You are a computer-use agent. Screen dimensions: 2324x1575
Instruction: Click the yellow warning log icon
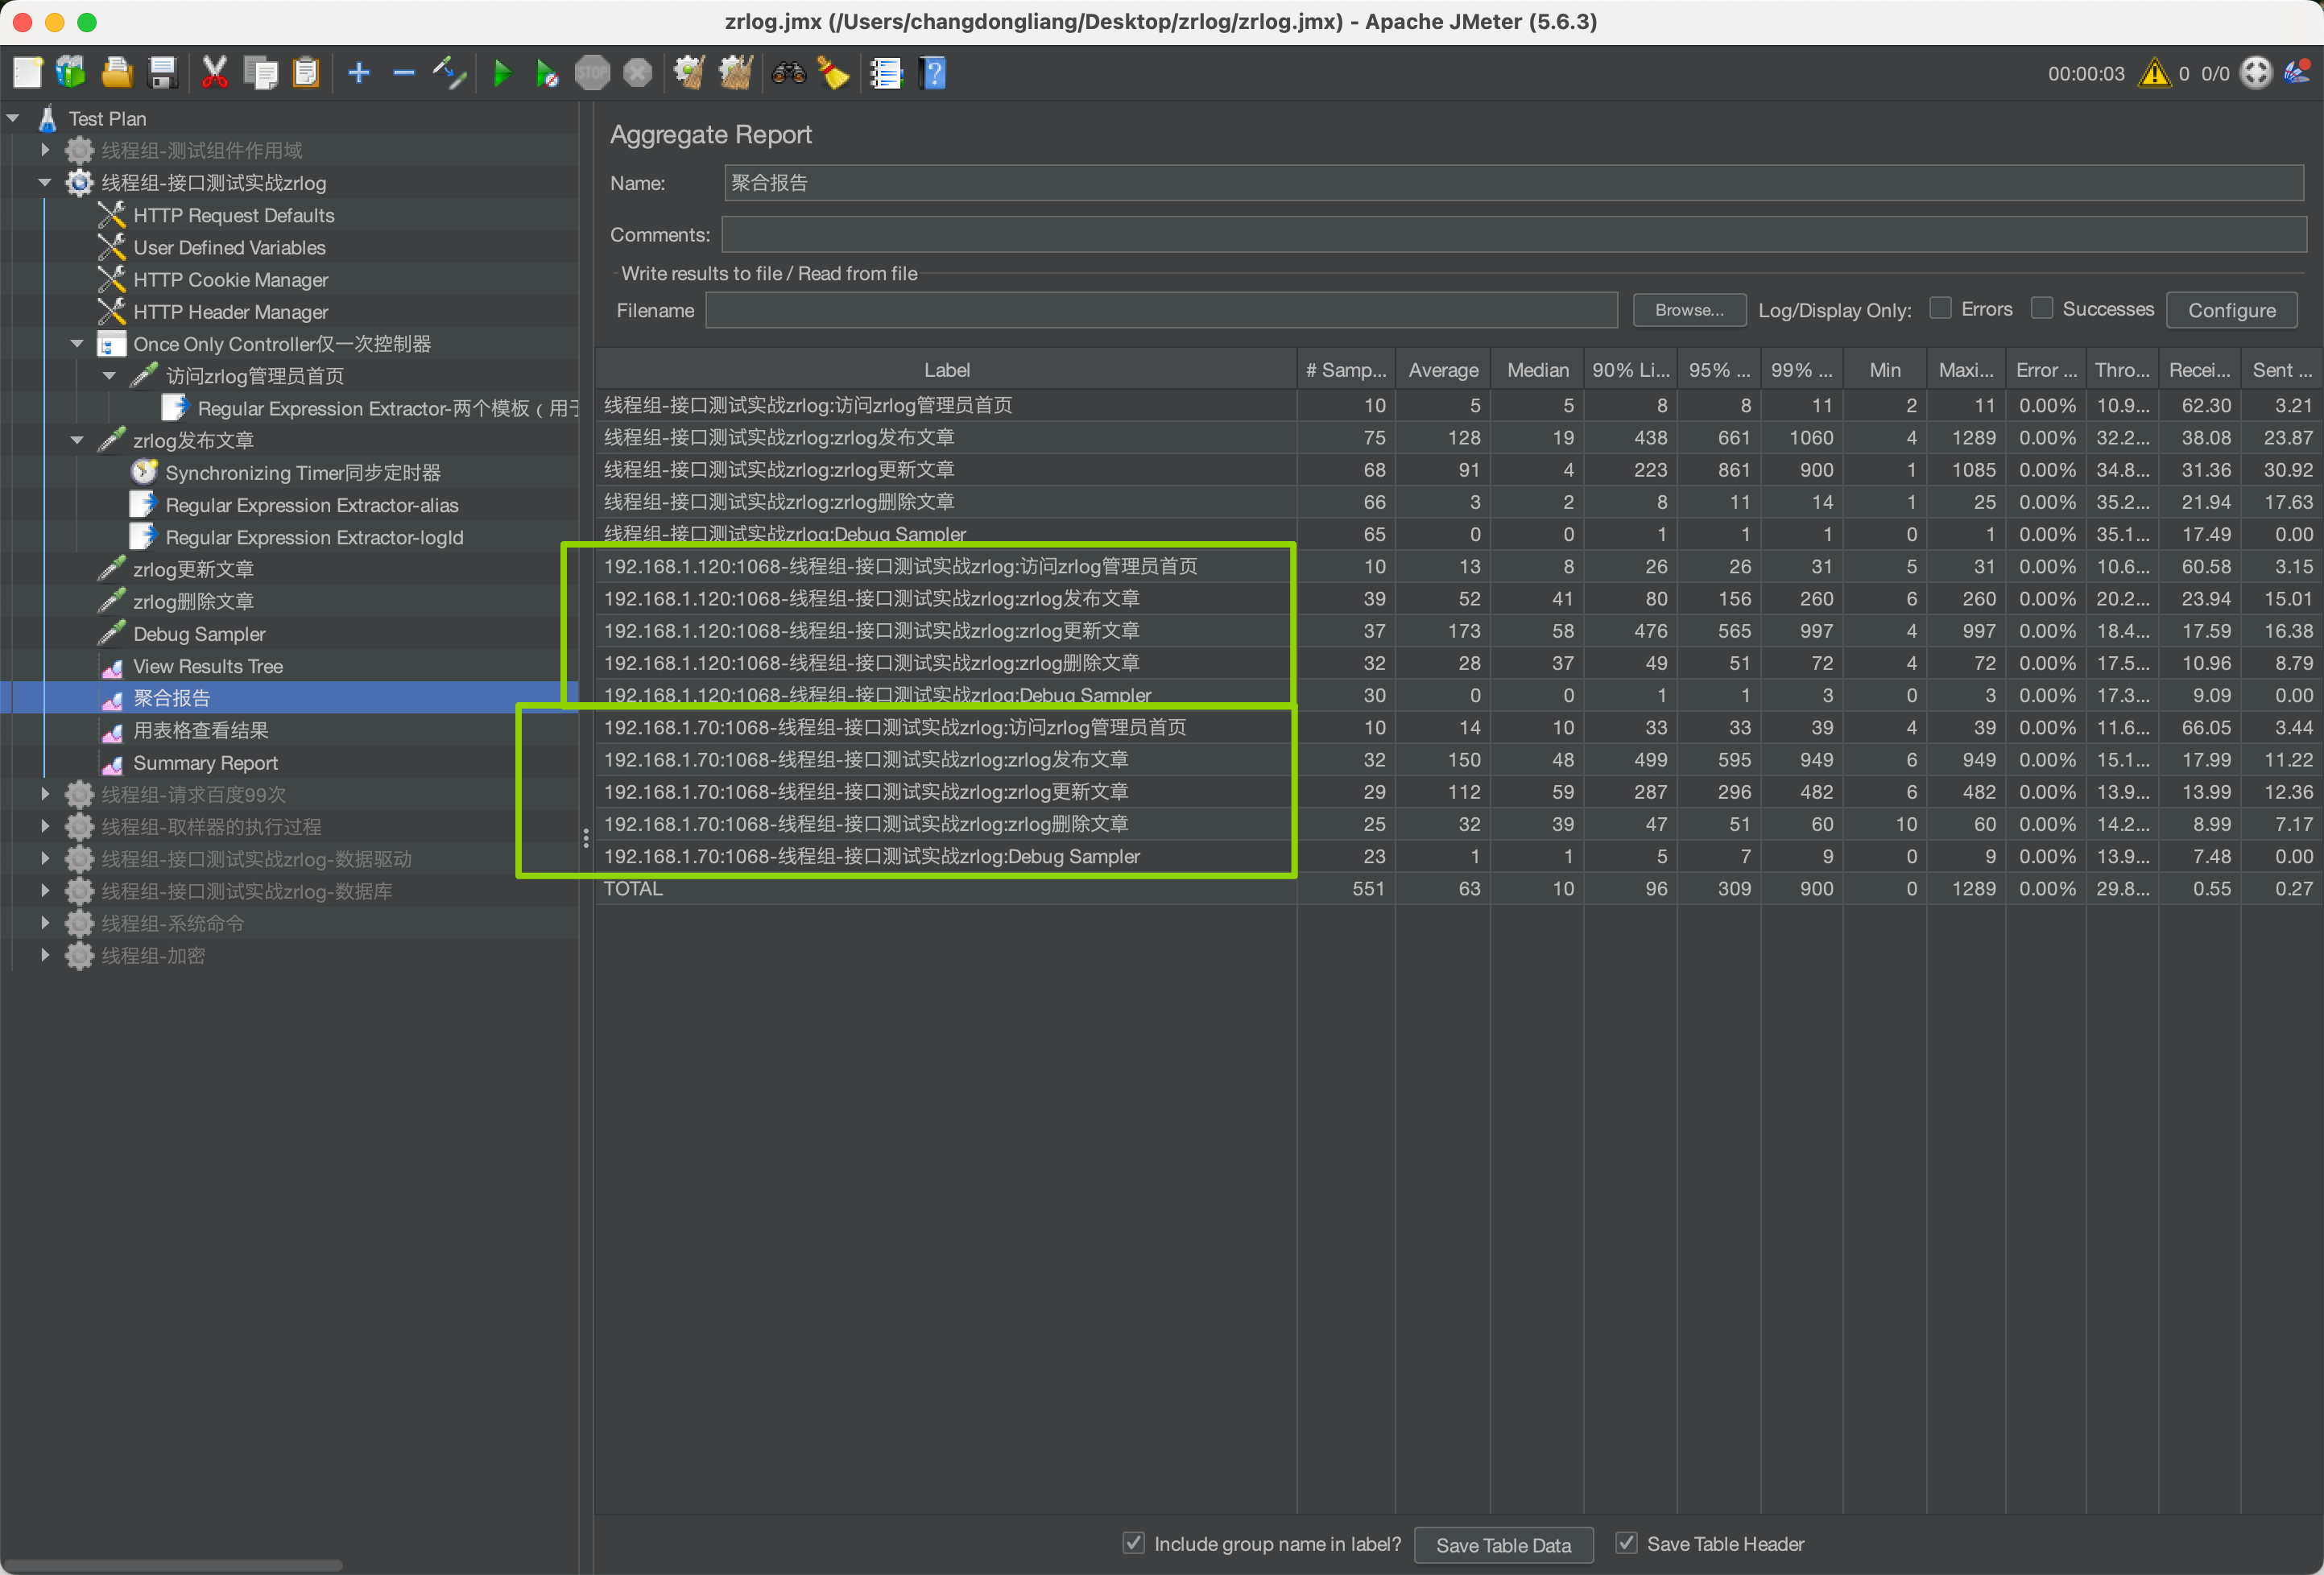(x=2154, y=73)
